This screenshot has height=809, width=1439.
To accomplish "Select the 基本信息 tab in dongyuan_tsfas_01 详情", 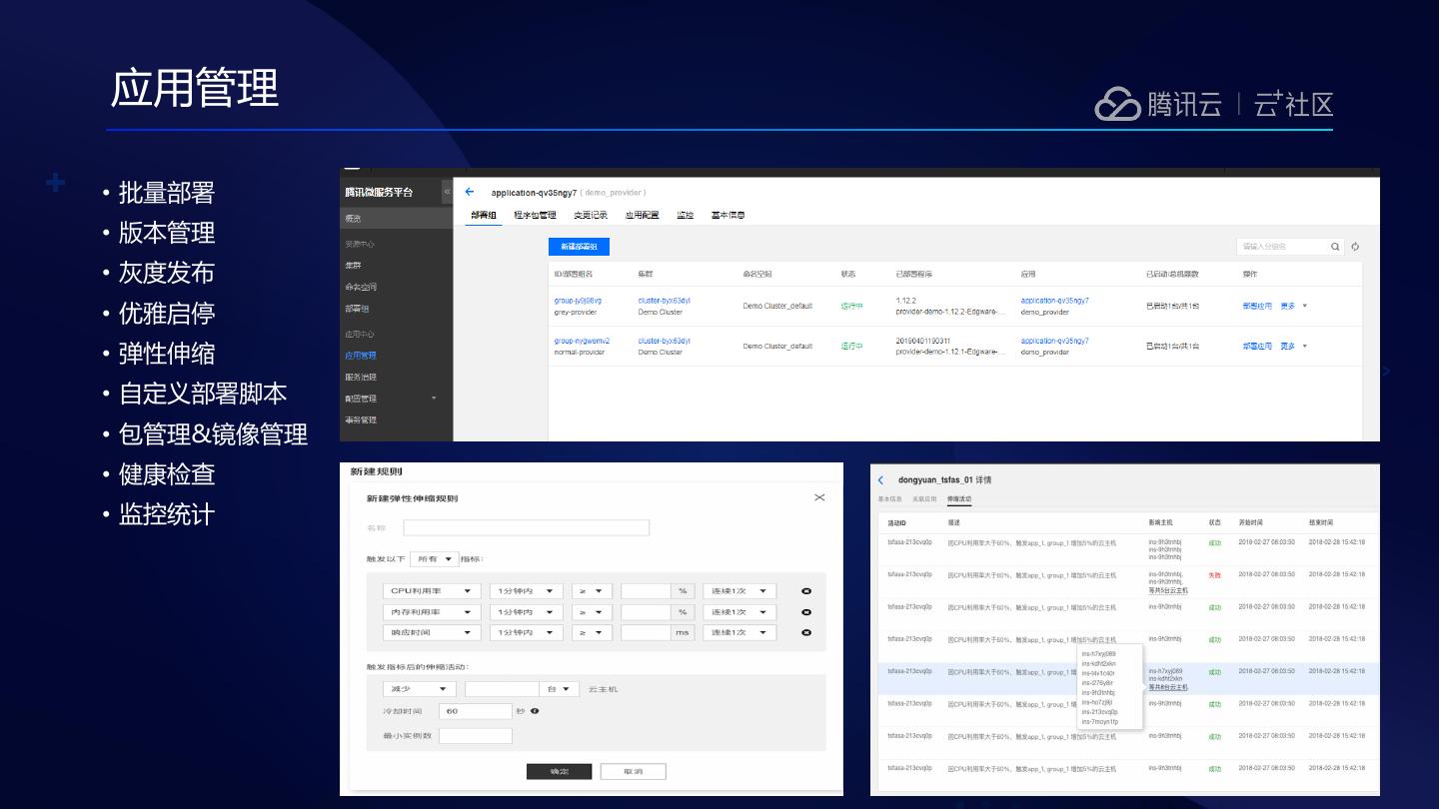I will (889, 498).
